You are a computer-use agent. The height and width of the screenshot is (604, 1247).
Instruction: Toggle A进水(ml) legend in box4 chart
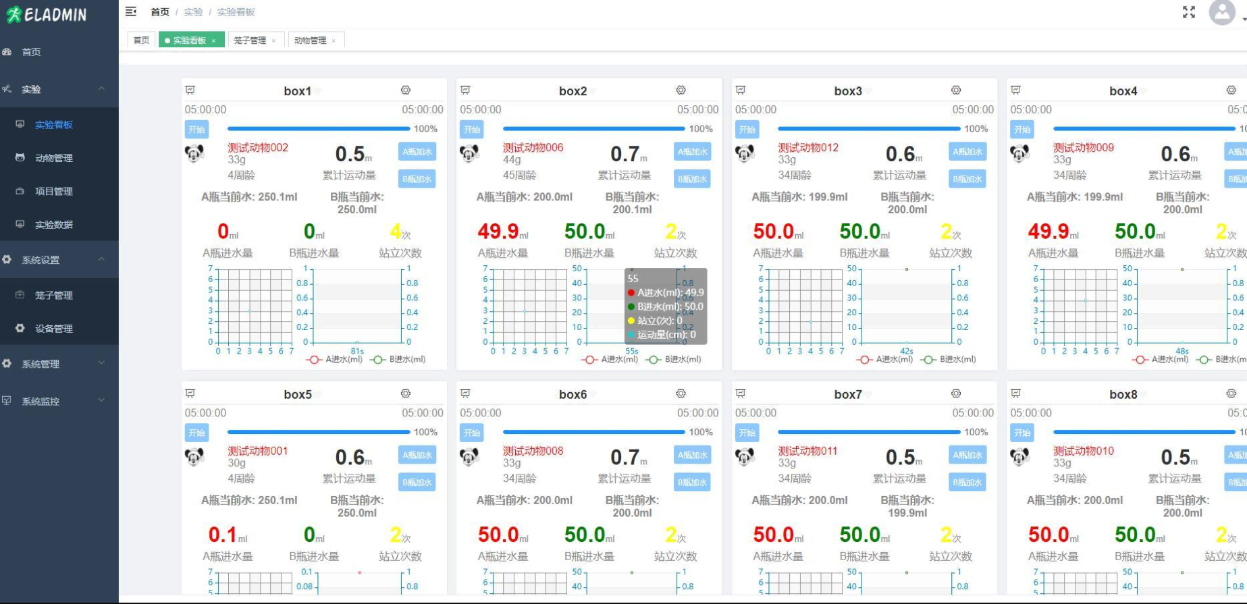[x=1160, y=360]
